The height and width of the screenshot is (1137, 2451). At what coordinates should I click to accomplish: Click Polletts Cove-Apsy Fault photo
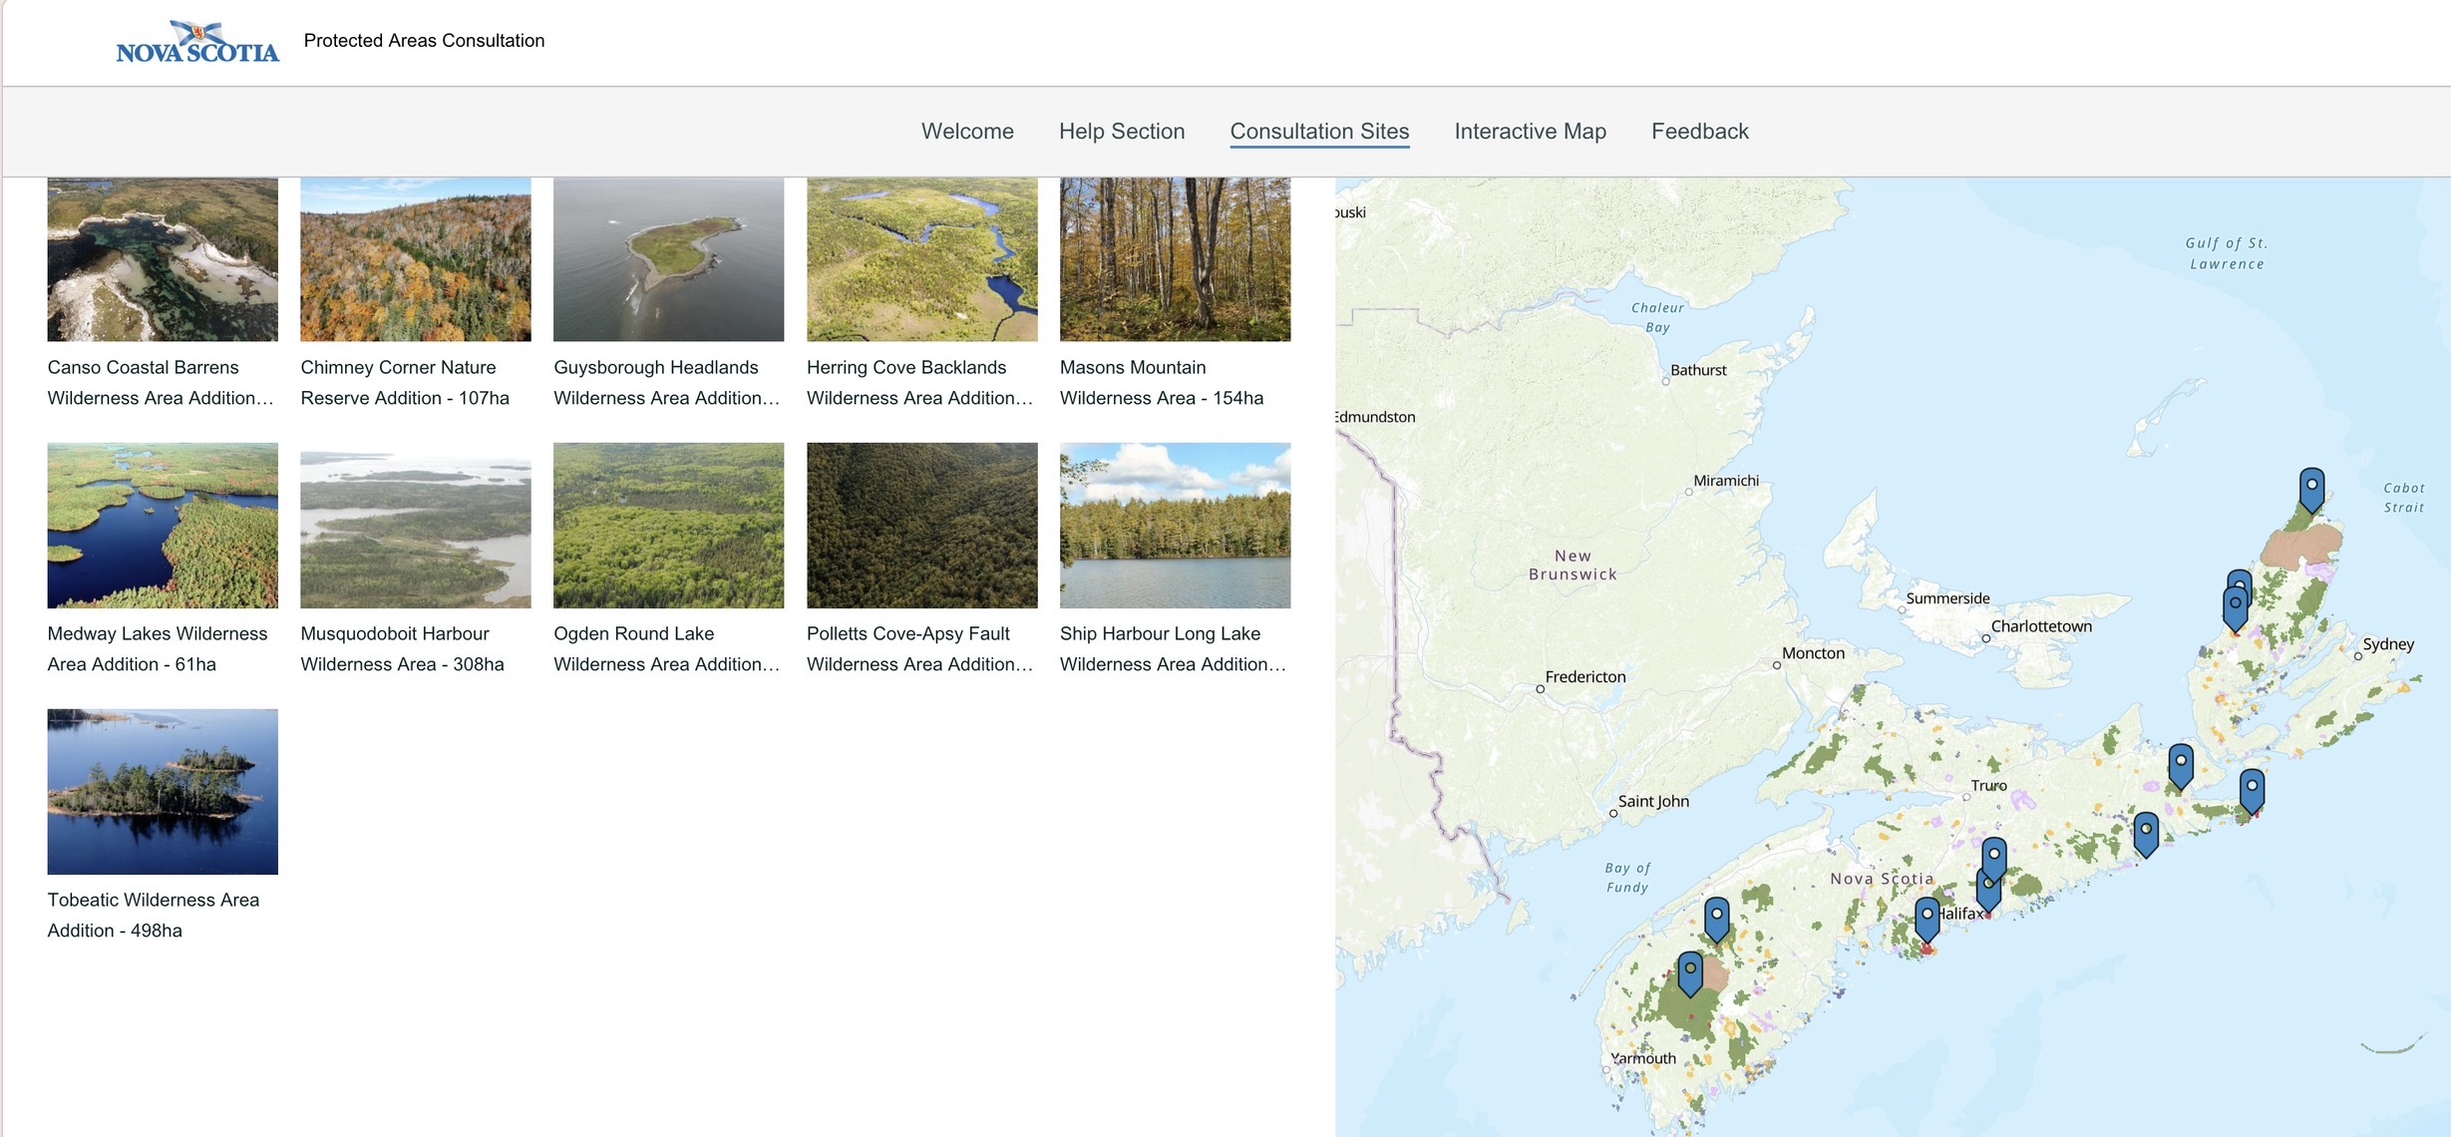[x=922, y=526]
